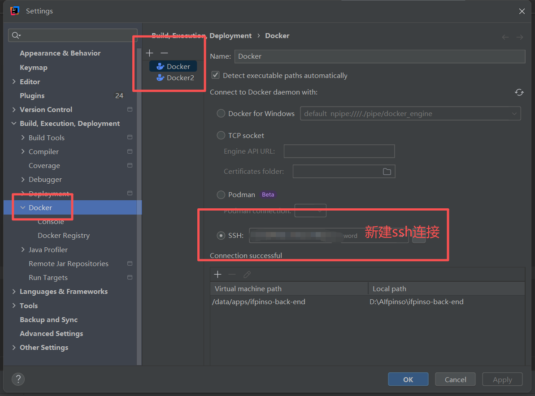This screenshot has width=535, height=396.
Task: Select the Docker2 connection entry
Action: [x=175, y=77]
